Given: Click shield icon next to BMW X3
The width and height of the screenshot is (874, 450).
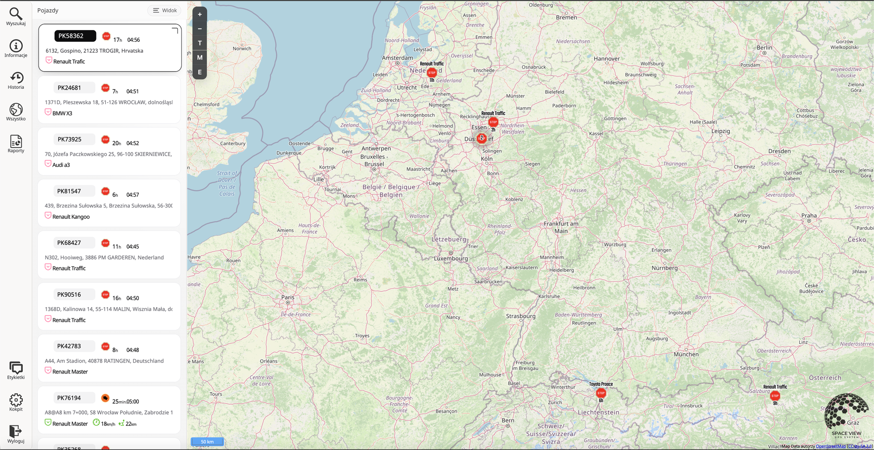Looking at the screenshot, I should (48, 112).
